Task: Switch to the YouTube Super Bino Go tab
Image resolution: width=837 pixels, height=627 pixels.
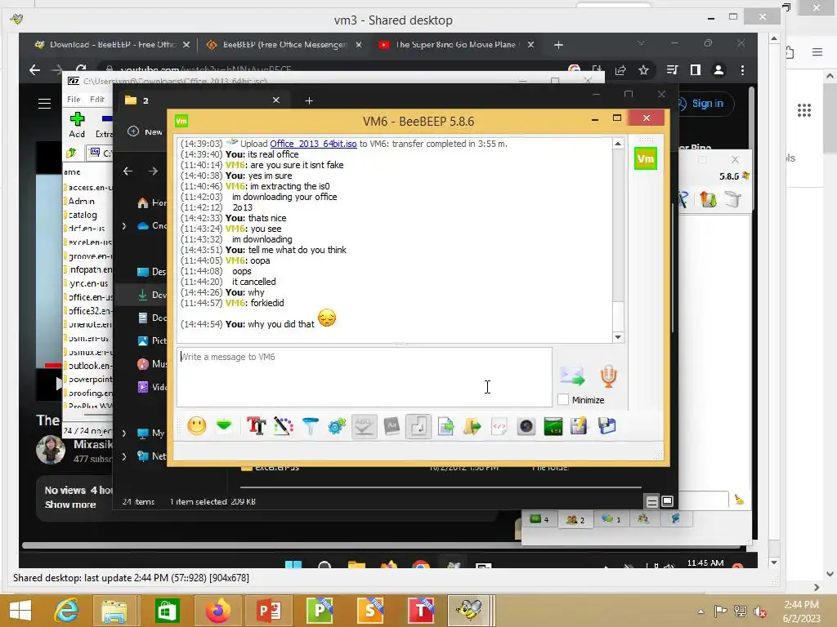Action: point(456,45)
